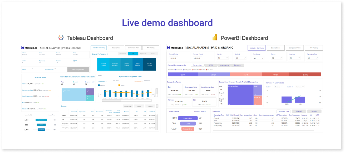
Task: Click Location button in PowerBI Summary
Action: pos(314,111)
